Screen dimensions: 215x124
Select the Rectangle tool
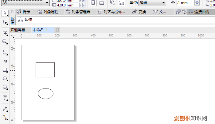5,70
